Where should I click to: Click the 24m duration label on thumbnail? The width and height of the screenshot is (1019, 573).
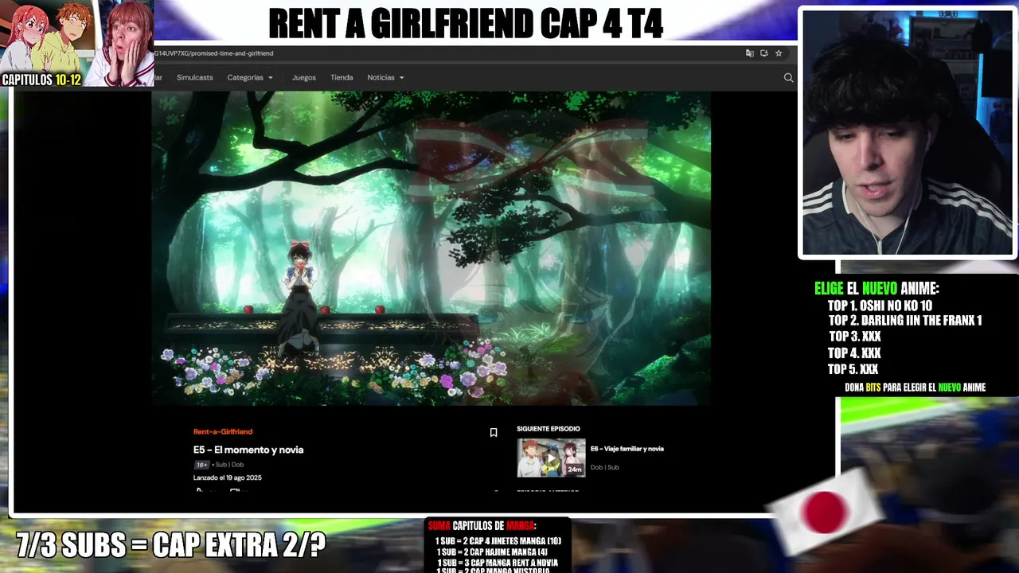[575, 470]
